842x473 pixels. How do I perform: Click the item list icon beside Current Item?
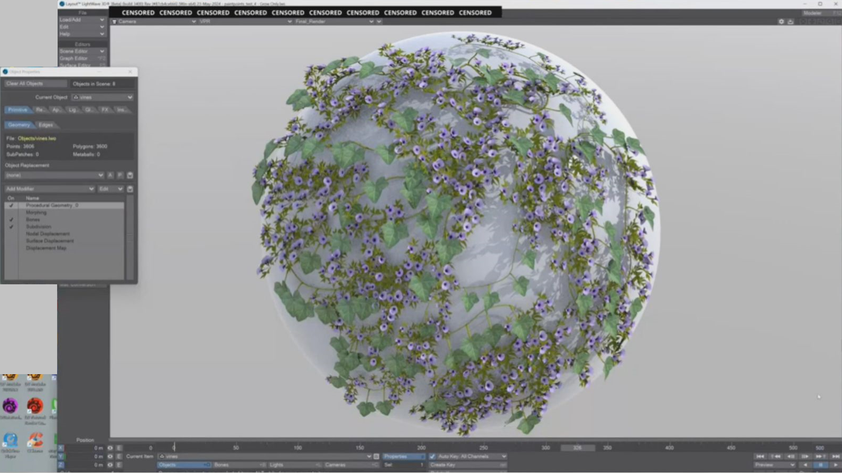tap(376, 457)
